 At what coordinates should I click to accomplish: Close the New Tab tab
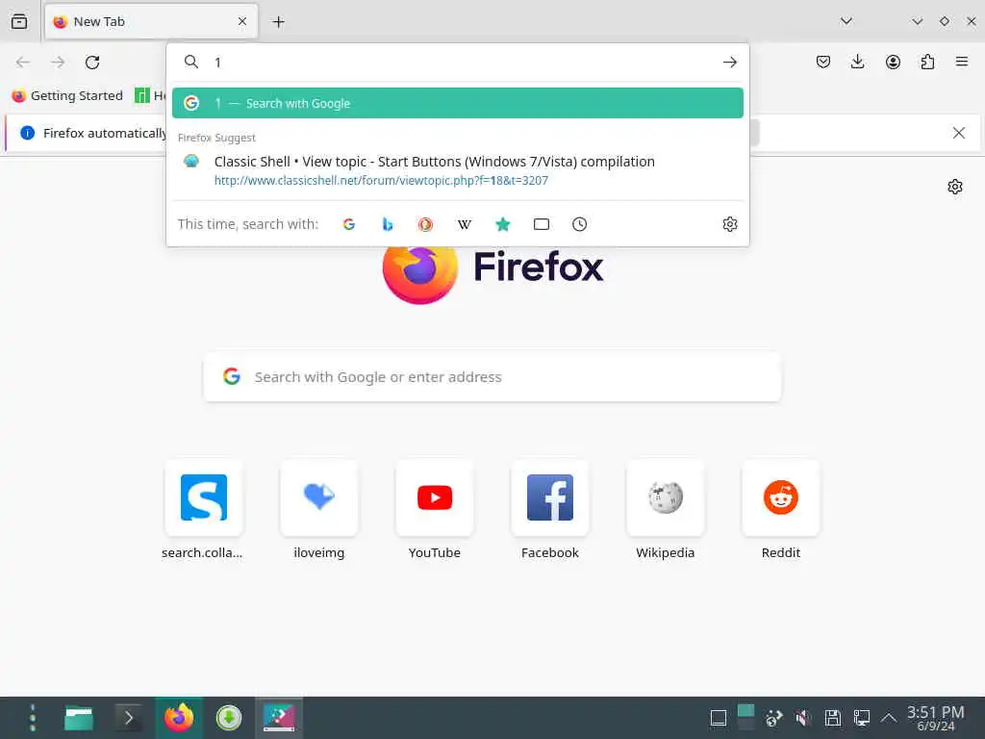[x=242, y=21]
